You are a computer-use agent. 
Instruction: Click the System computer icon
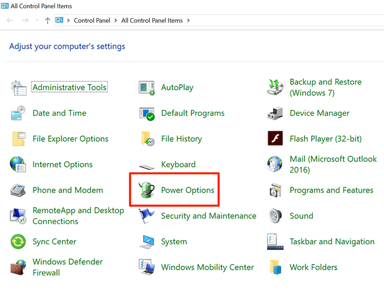coord(147,242)
